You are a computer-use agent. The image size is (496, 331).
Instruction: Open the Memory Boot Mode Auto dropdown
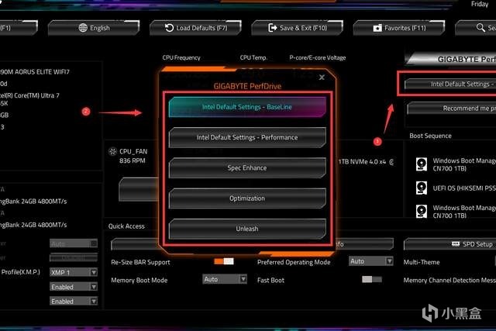225,279
